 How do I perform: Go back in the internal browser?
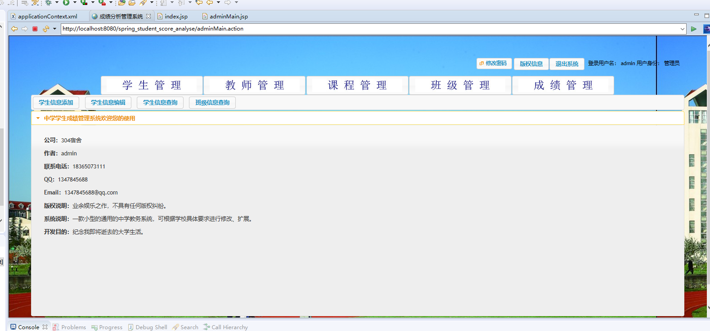click(14, 29)
